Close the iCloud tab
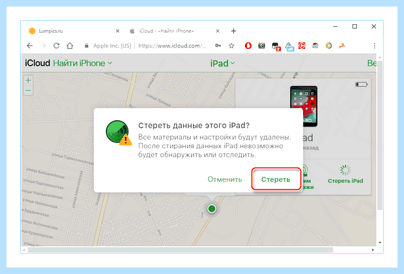 point(218,31)
